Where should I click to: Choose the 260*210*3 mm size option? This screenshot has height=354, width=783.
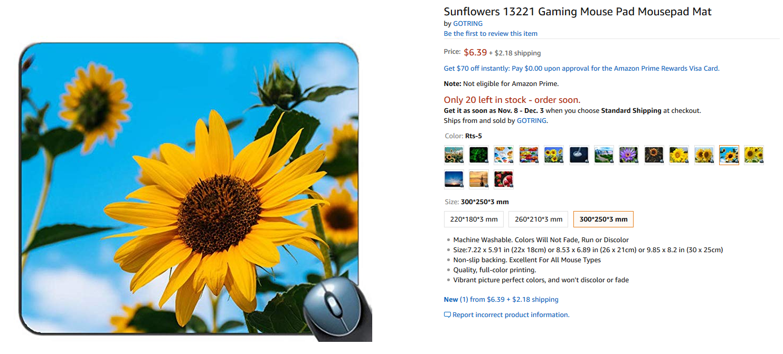pyautogui.click(x=539, y=219)
